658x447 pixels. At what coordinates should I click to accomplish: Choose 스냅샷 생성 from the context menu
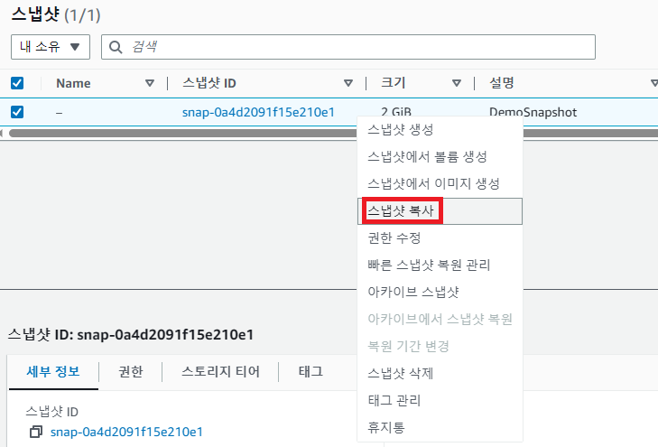tap(440, 130)
